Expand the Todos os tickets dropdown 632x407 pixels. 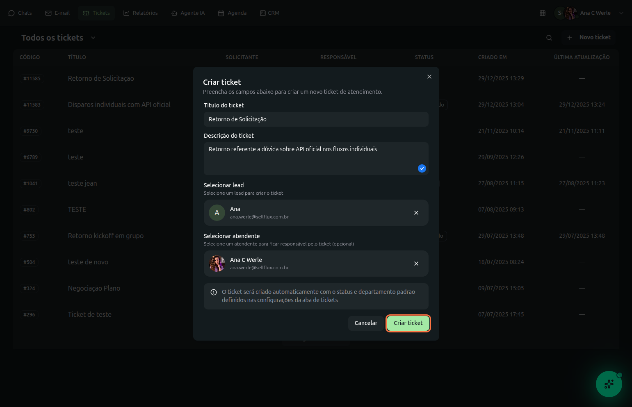(x=93, y=38)
